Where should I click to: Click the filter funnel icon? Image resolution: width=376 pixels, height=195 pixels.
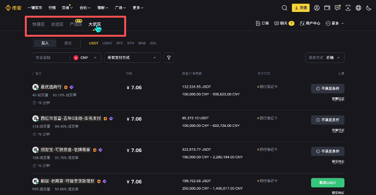click(x=168, y=58)
